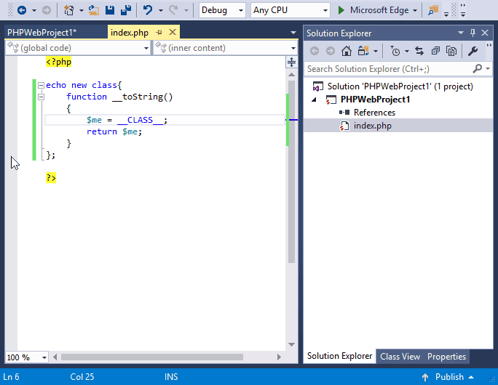498x385 pixels.
Task: Click the horizontal scroll right arrow
Action: tap(279, 357)
